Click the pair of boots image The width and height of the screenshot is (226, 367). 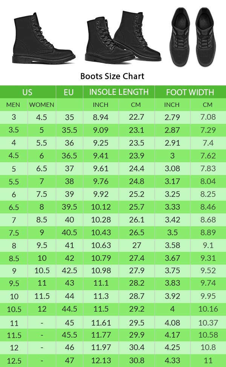[123, 37]
